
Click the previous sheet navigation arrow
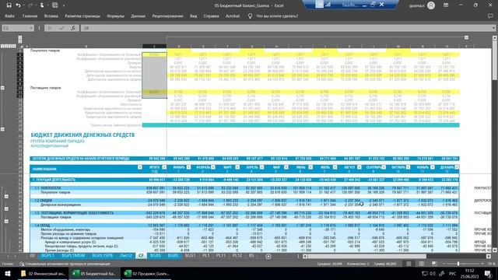pos(8,256)
